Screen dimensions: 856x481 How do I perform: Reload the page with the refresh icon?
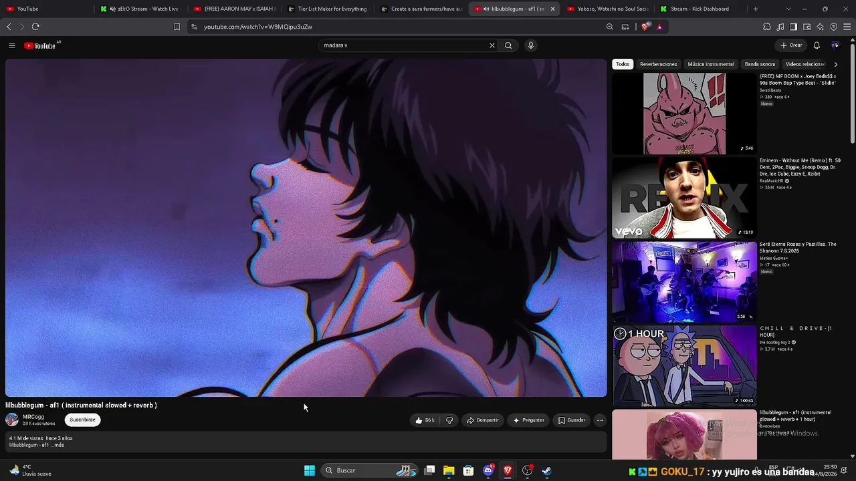click(x=35, y=27)
